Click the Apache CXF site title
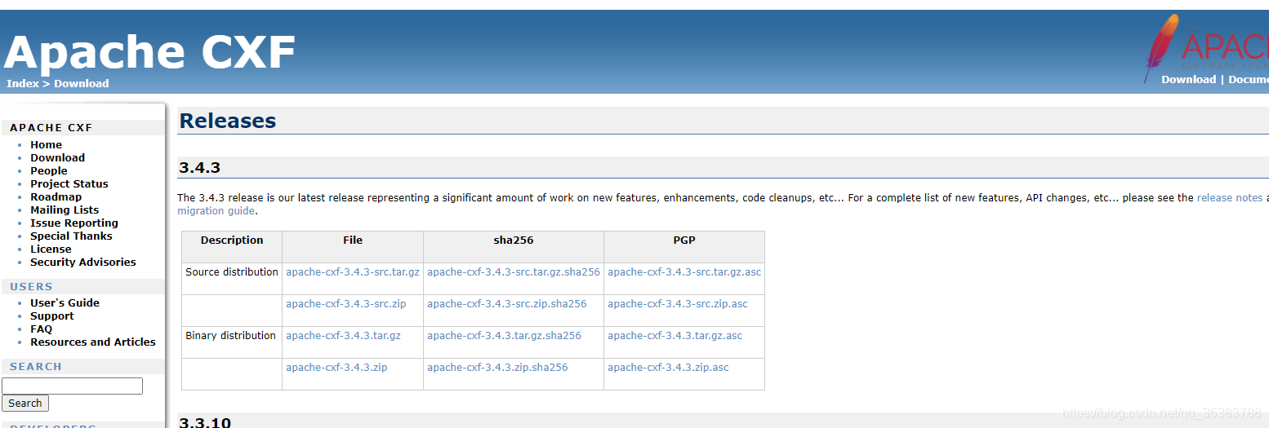The width and height of the screenshot is (1269, 428). pyautogui.click(x=149, y=52)
